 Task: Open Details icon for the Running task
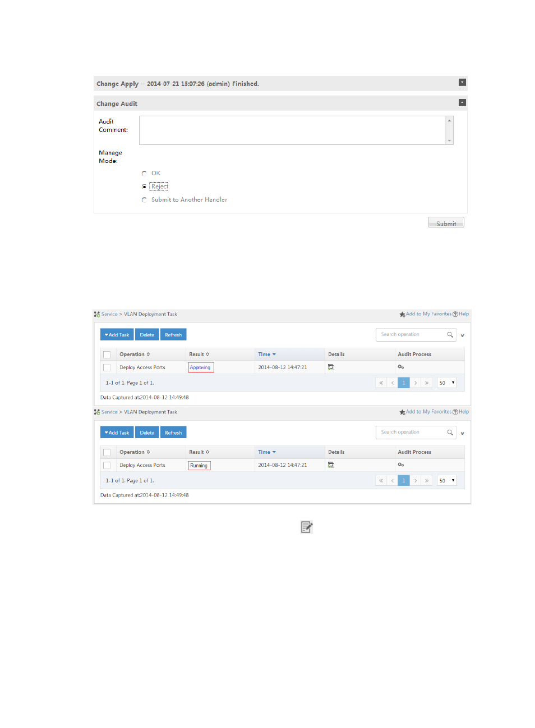point(331,465)
